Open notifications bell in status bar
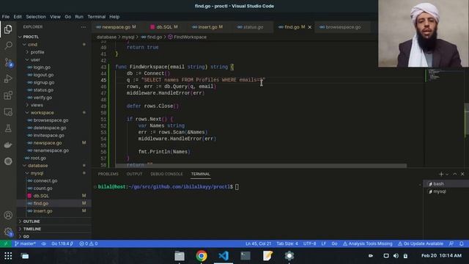The image size is (469, 264). (x=462, y=243)
